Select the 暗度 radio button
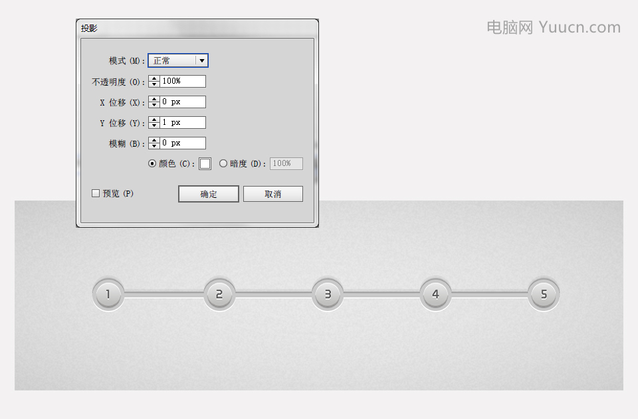 click(223, 163)
